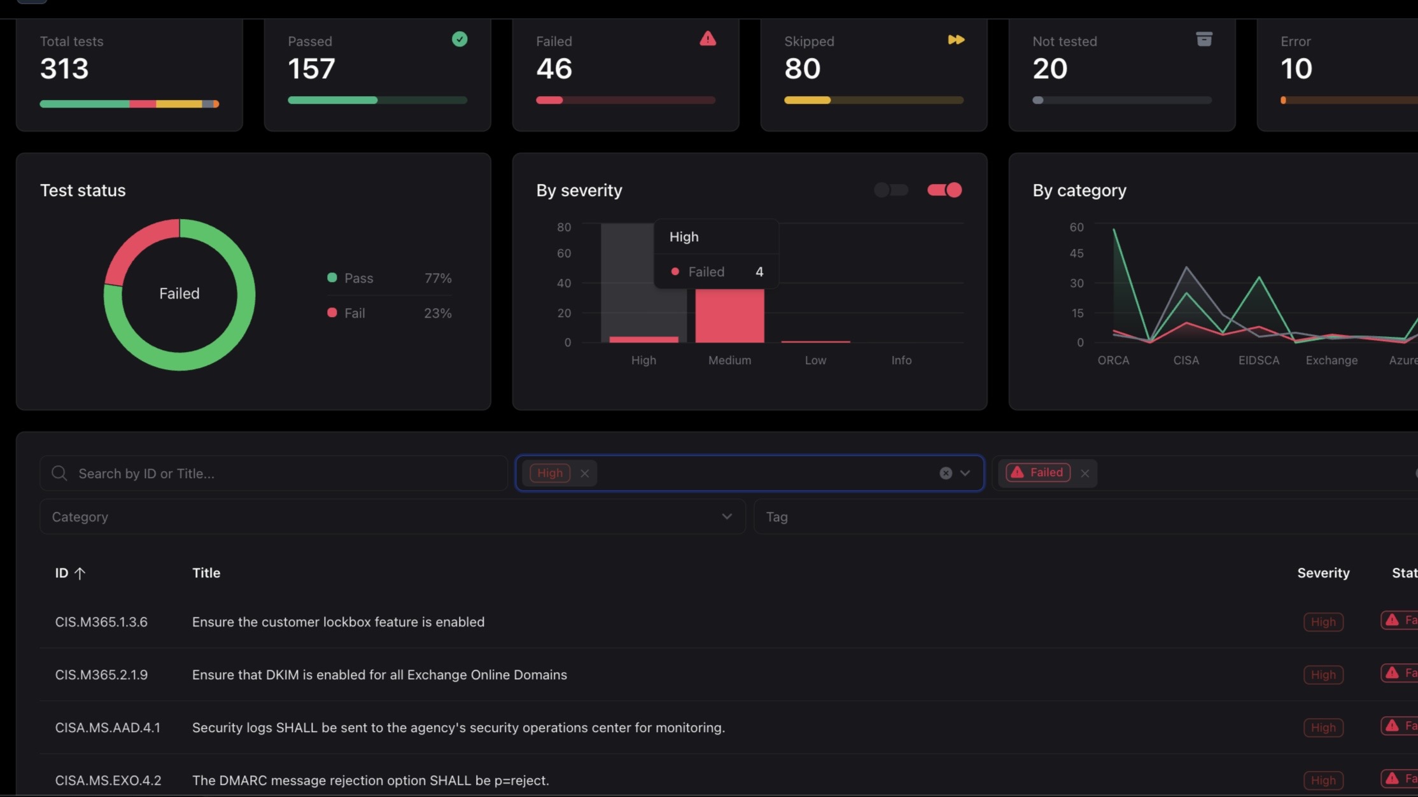The width and height of the screenshot is (1418, 797).
Task: Click the Error 10 card value
Action: click(1296, 69)
